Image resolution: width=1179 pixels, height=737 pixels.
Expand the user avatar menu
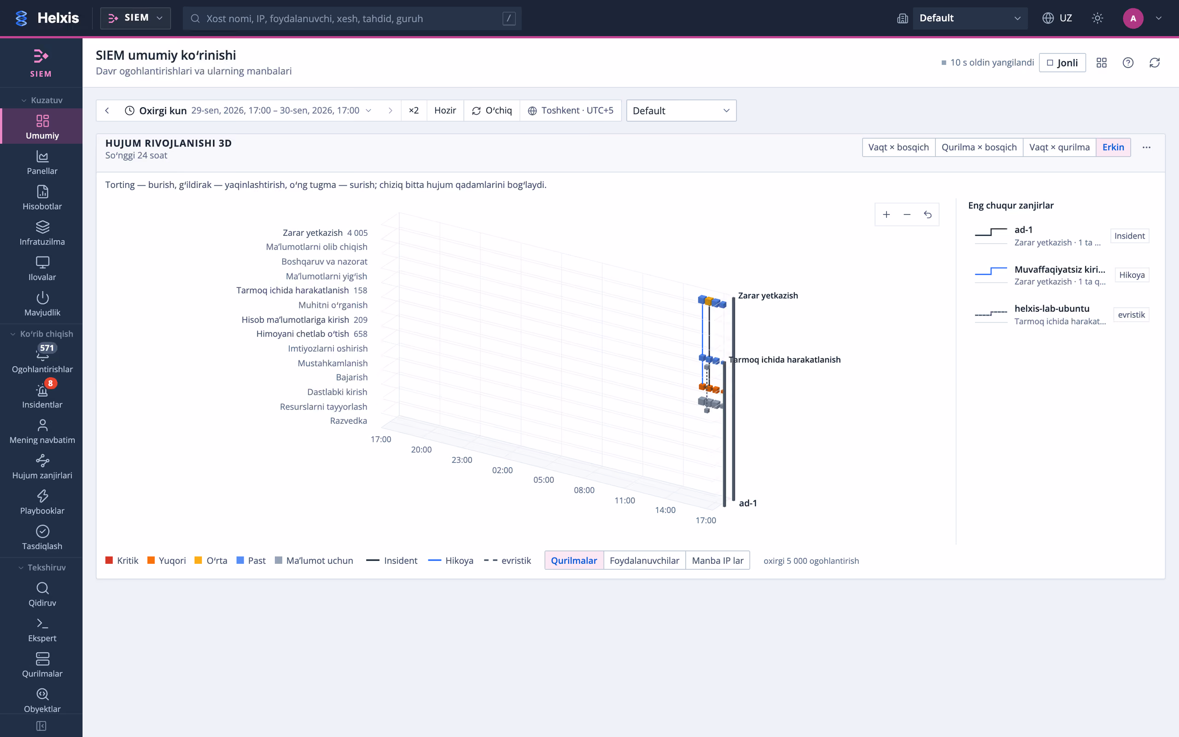pos(1159,18)
